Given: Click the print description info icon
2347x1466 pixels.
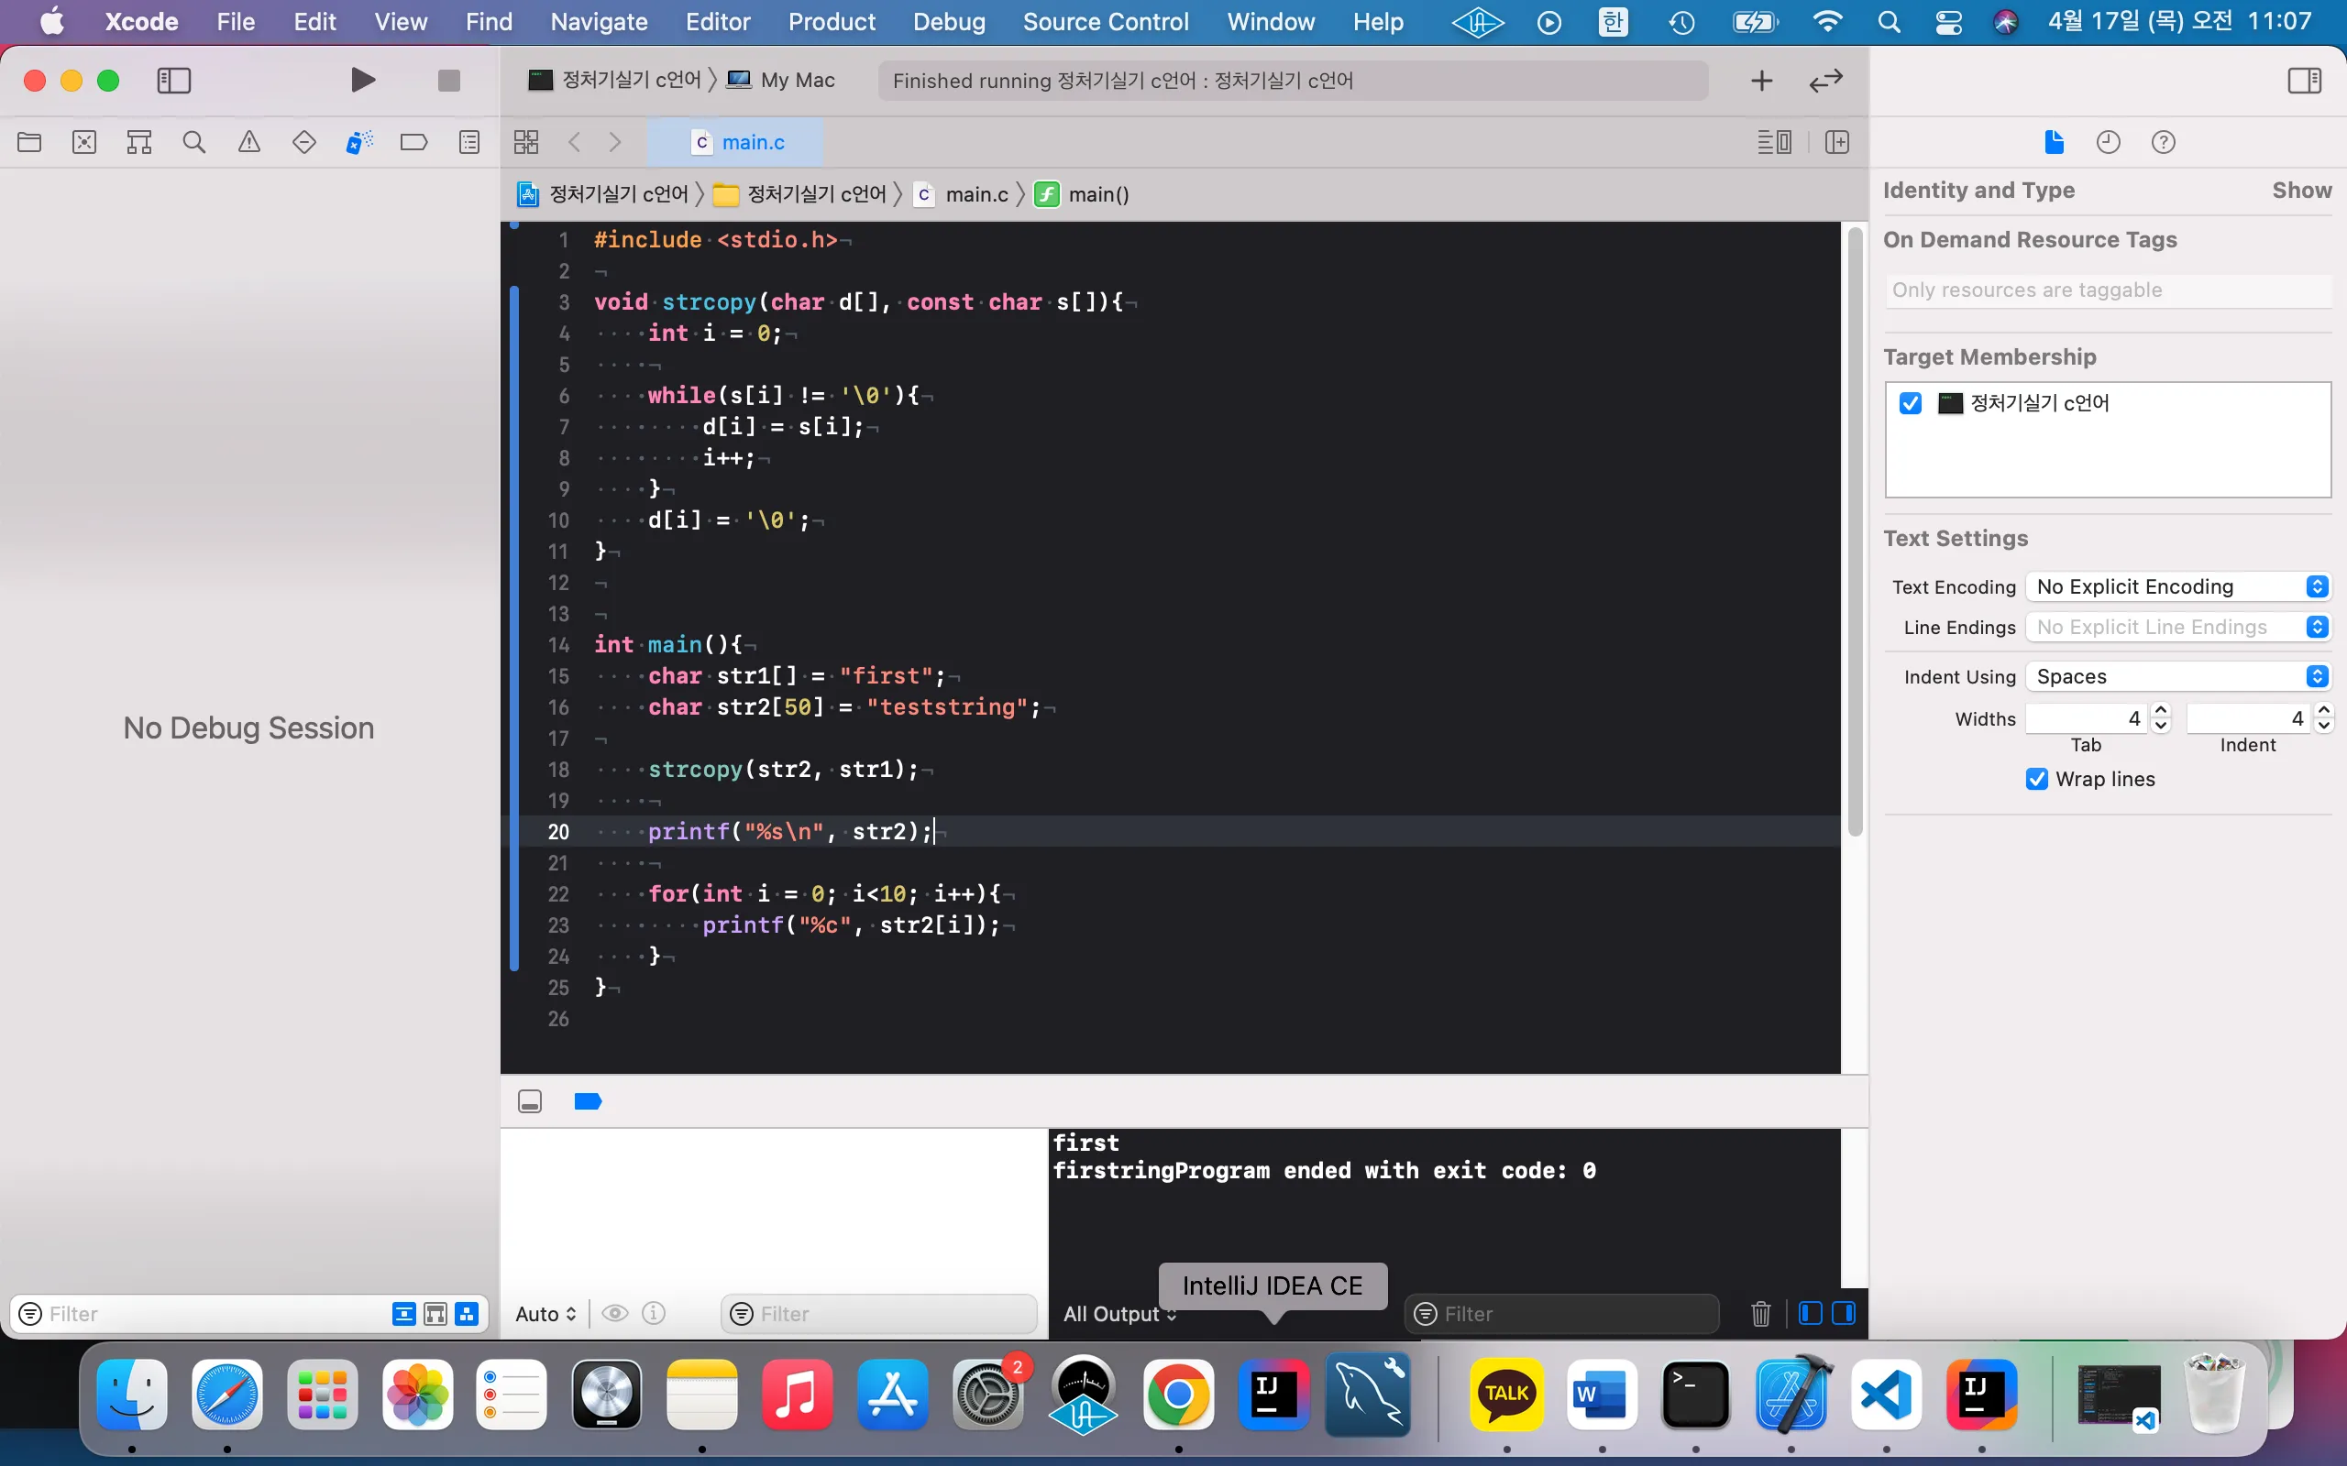Looking at the screenshot, I should coord(655,1314).
